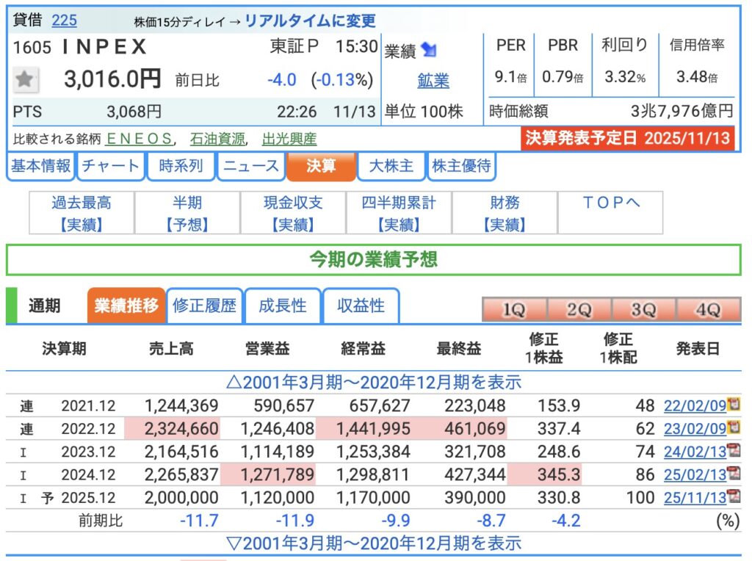Select the 3Q quarter button
This screenshot has width=752, height=561.
[643, 310]
